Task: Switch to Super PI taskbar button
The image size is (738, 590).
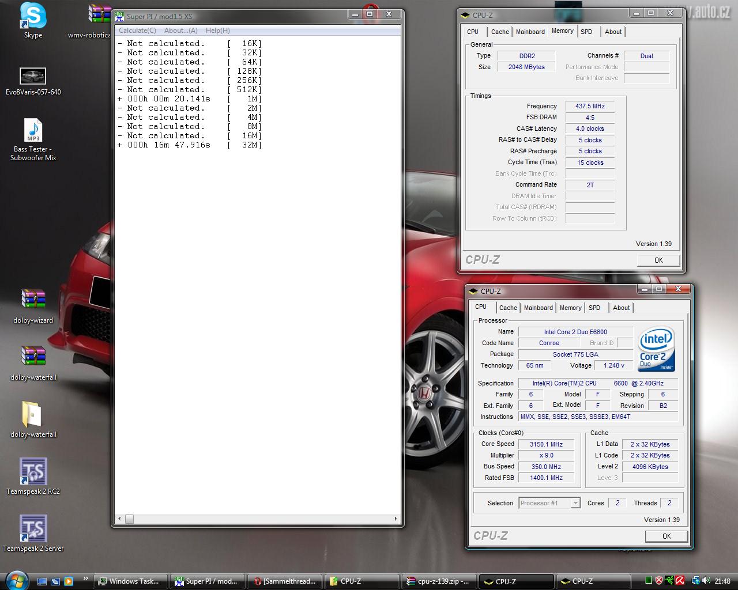Action: click(208, 581)
